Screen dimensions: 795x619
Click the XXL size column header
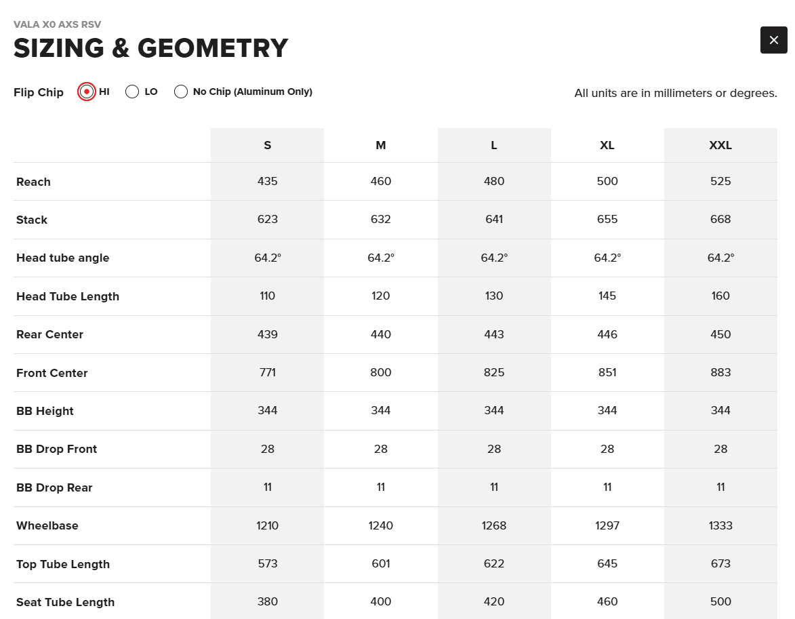(x=720, y=145)
